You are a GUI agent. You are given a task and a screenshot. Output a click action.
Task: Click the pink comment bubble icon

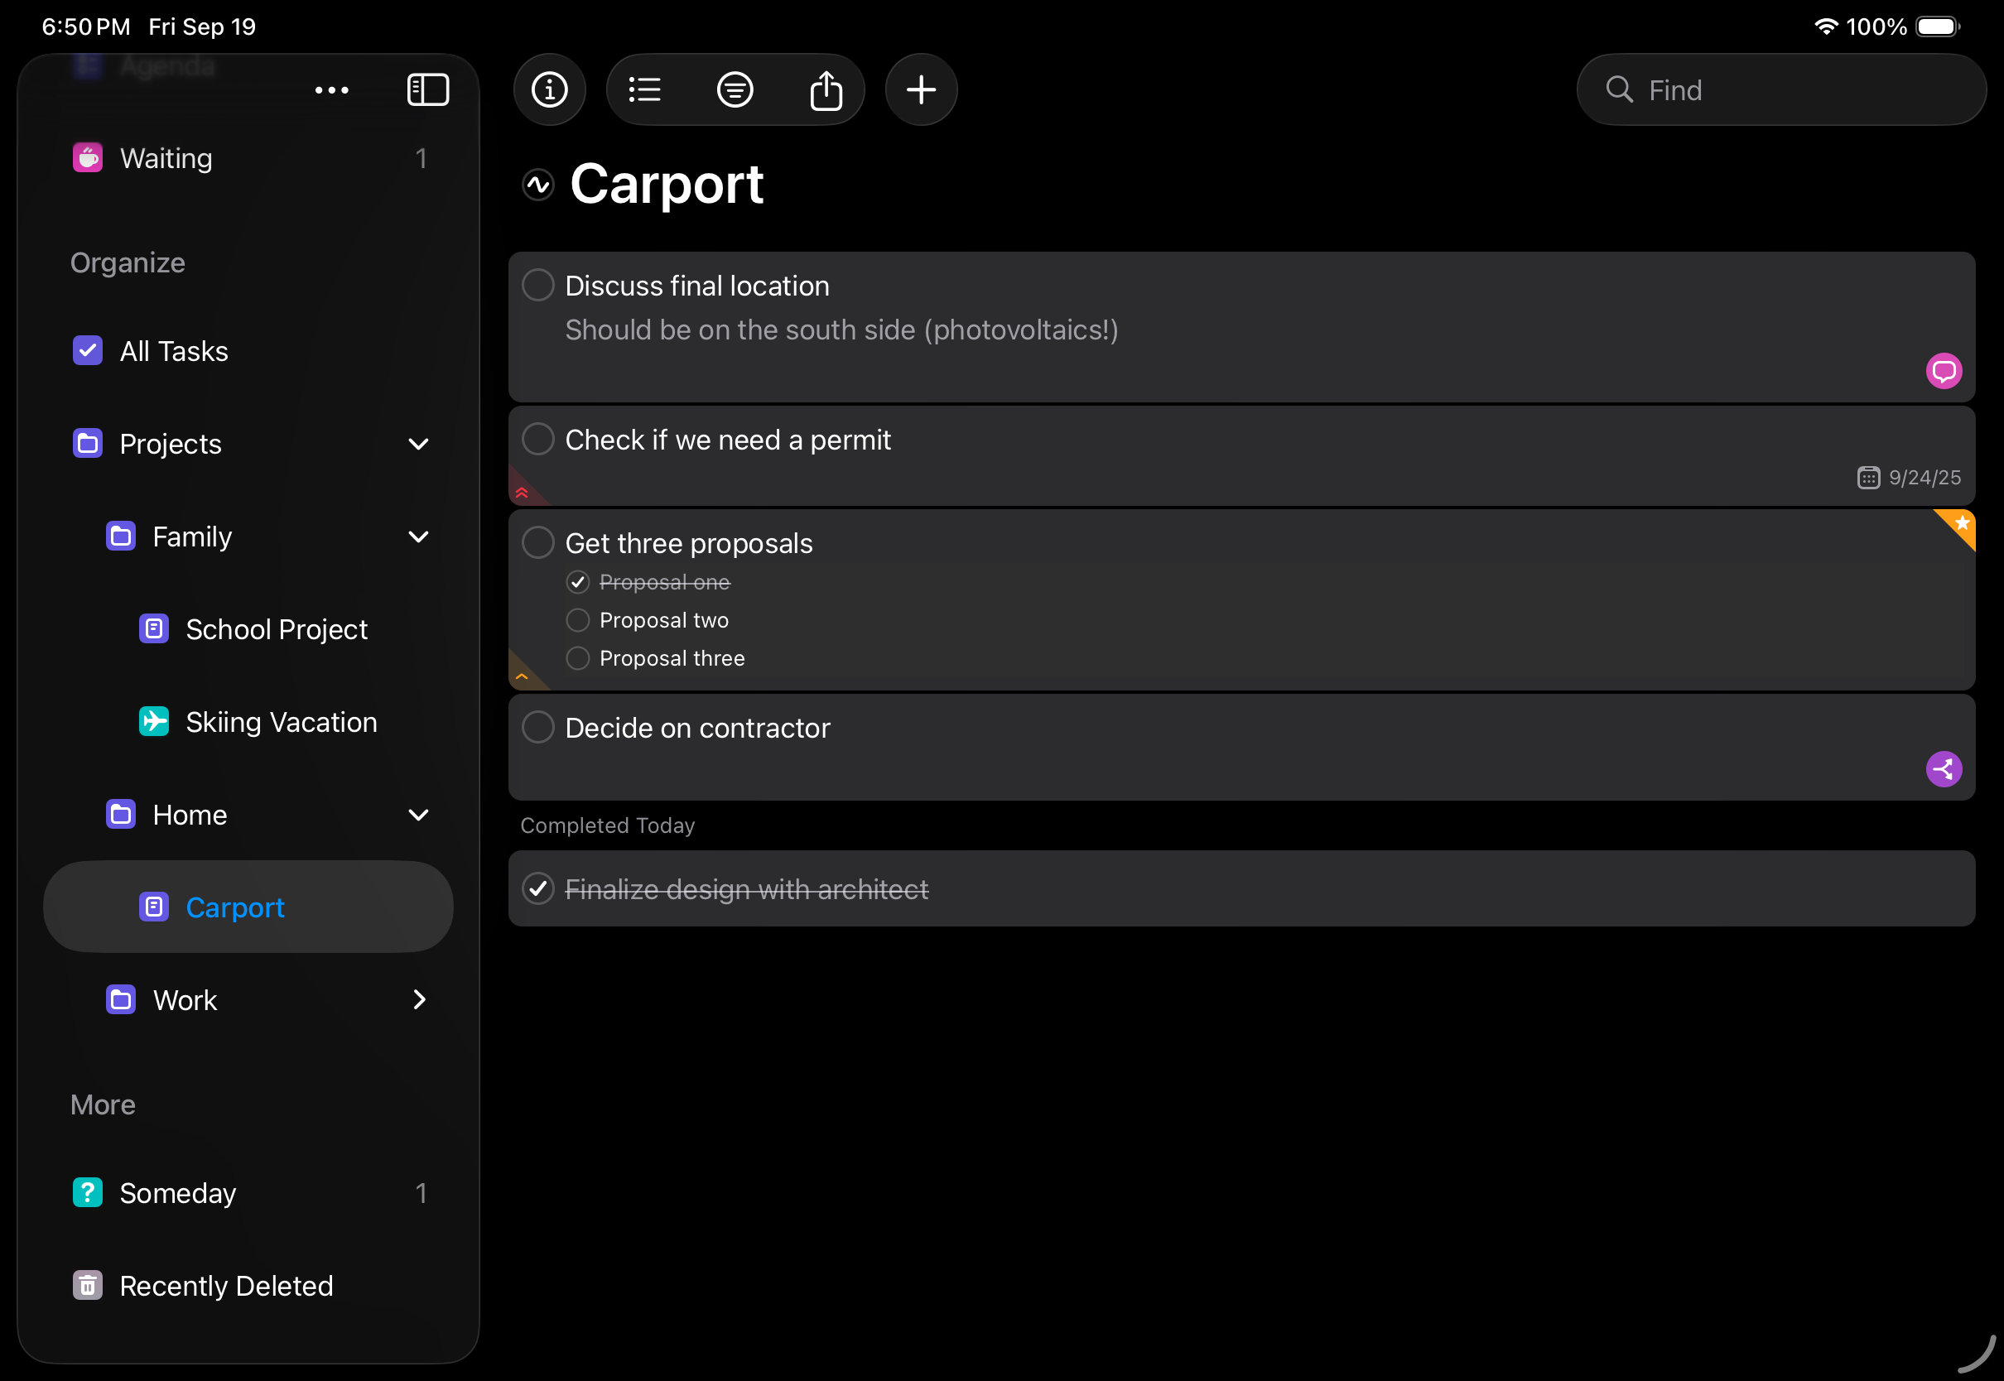pos(1943,371)
